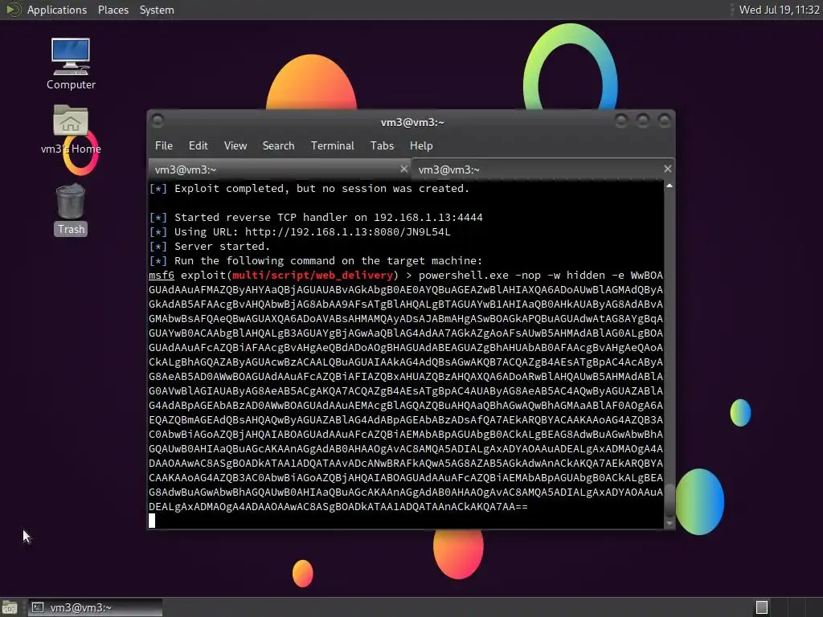Open the terminal View menu
Image resolution: width=823 pixels, height=617 pixels.
(235, 146)
